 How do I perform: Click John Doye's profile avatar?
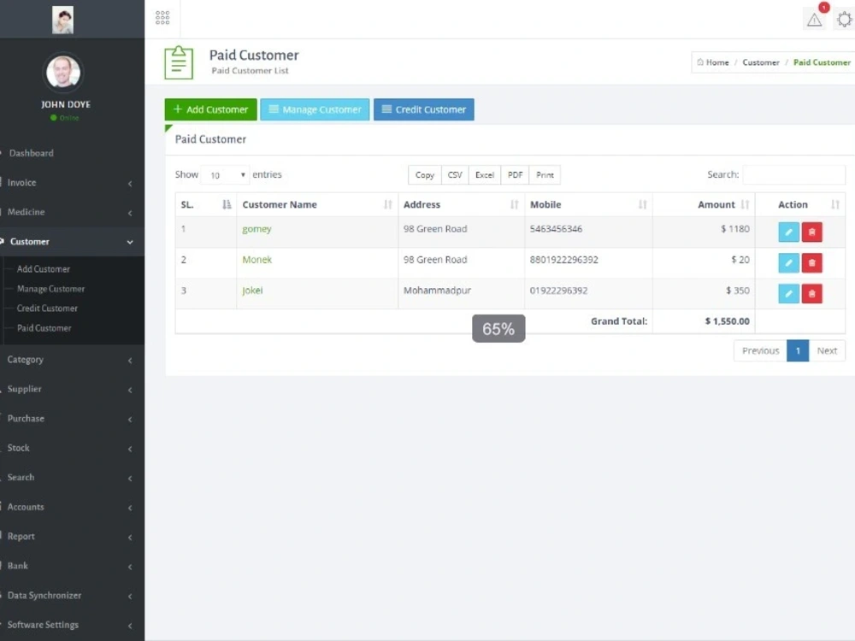coord(64,72)
